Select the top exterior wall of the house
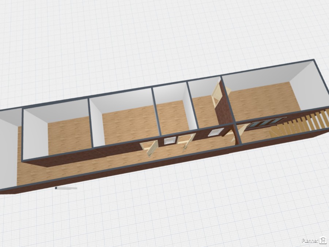 pos(164,91)
